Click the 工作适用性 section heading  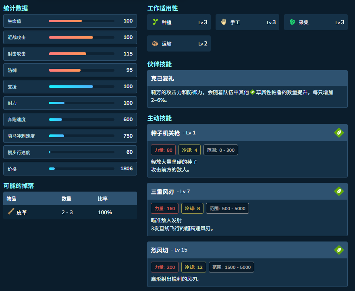(x=162, y=8)
